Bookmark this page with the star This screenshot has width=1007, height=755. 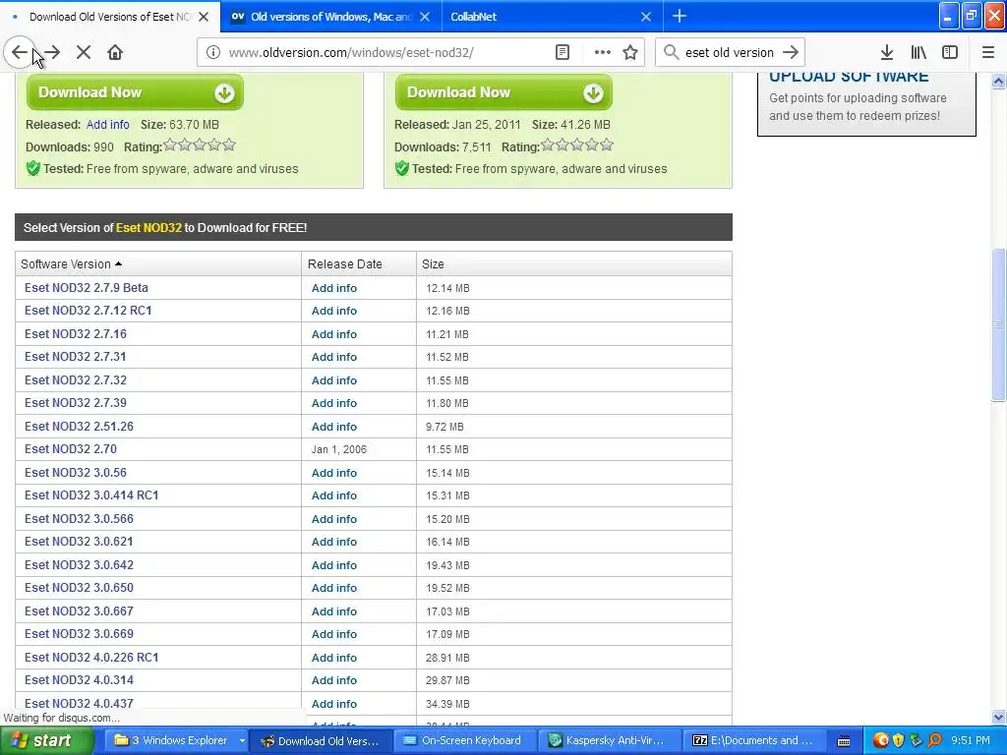630,53
